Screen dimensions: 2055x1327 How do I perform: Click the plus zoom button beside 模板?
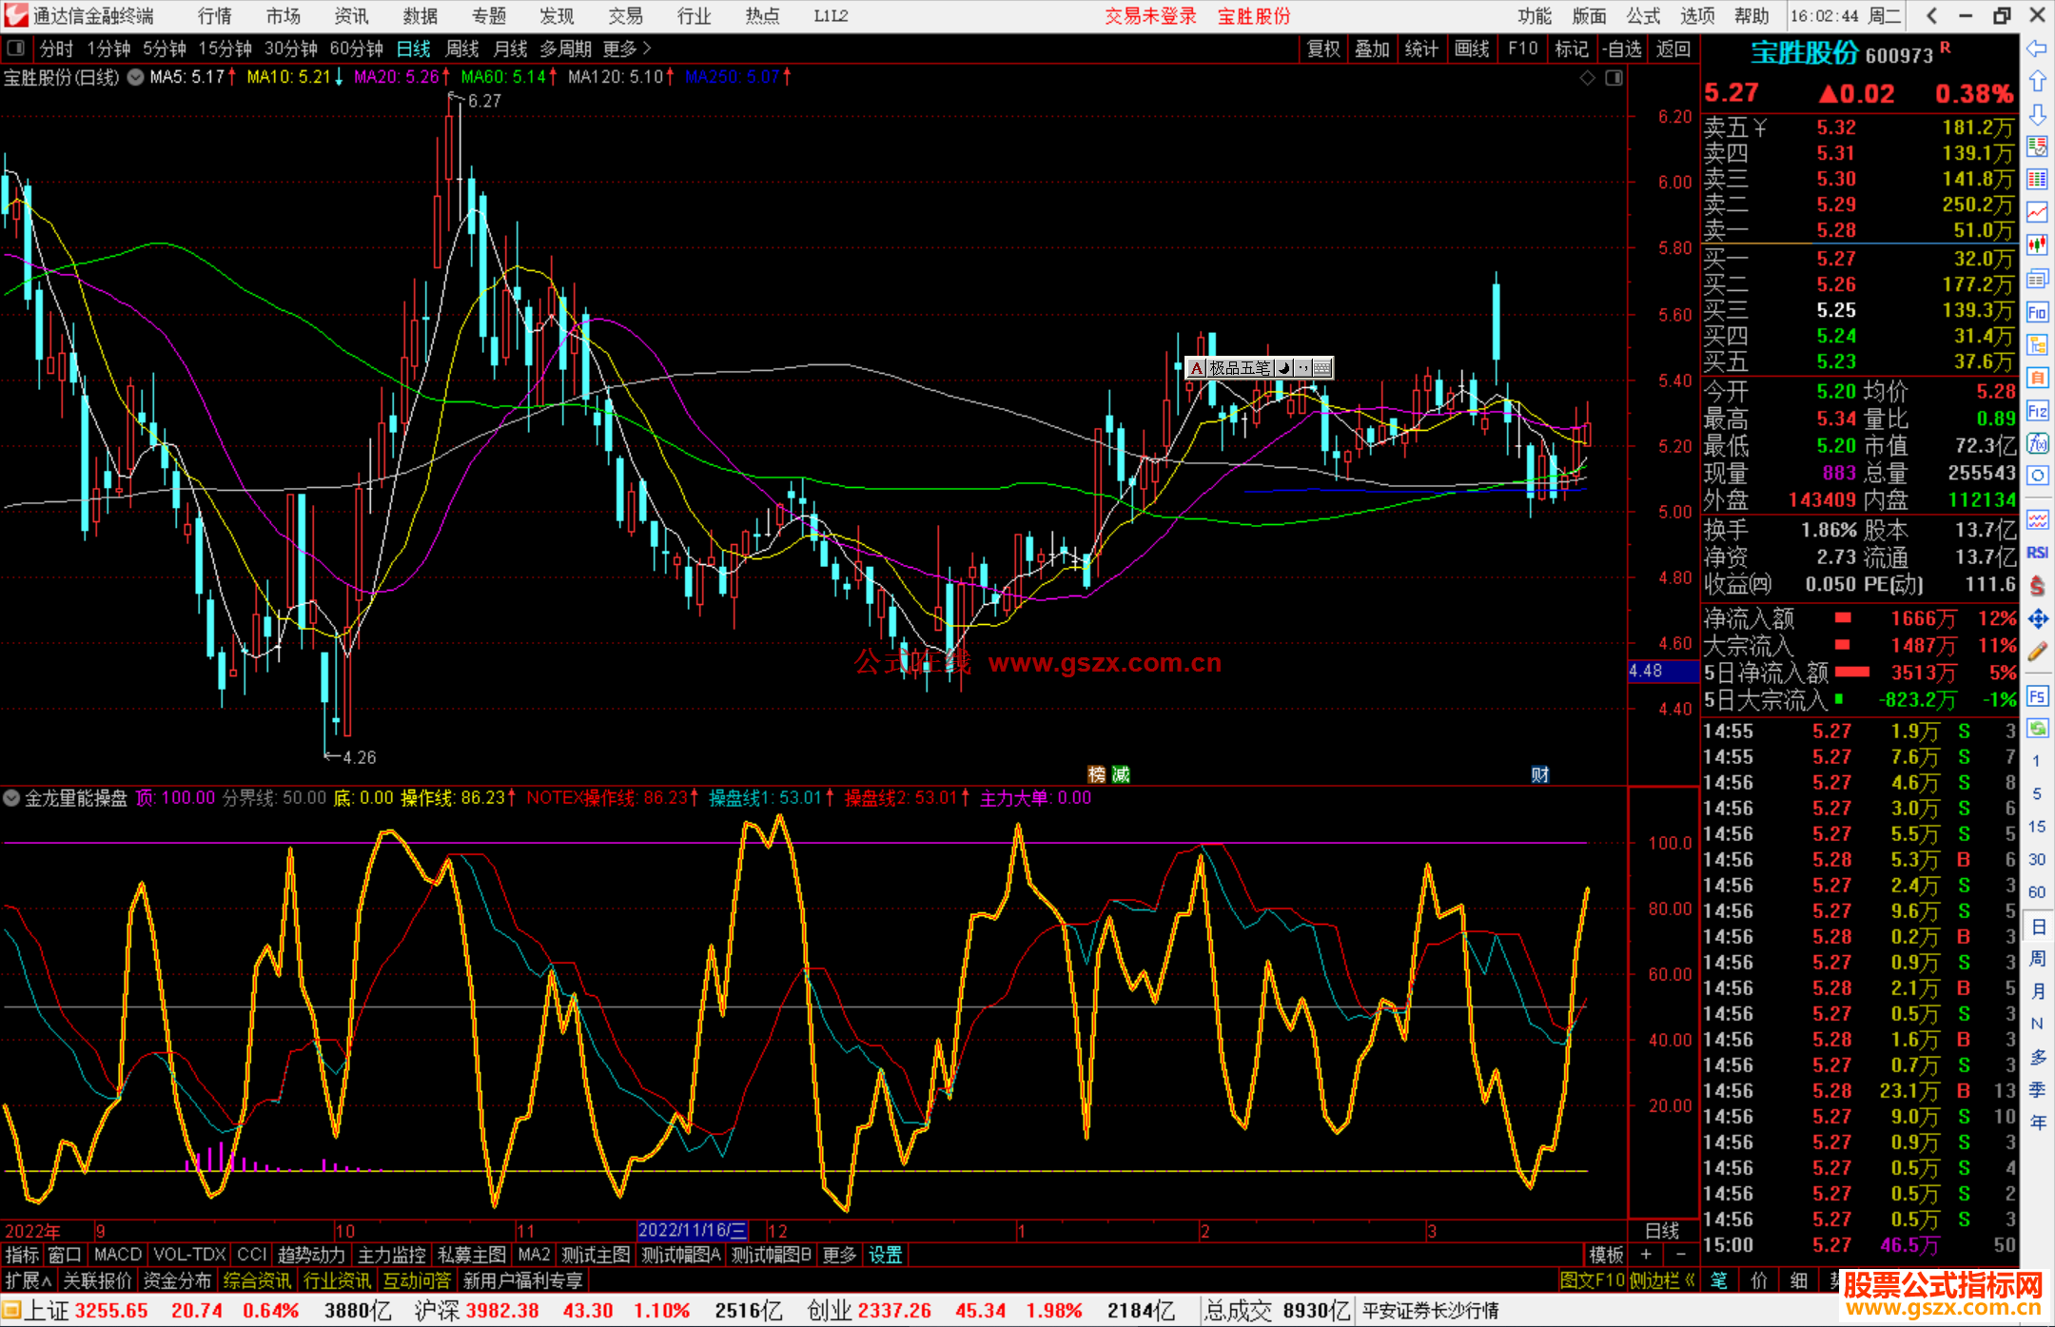[1646, 1255]
